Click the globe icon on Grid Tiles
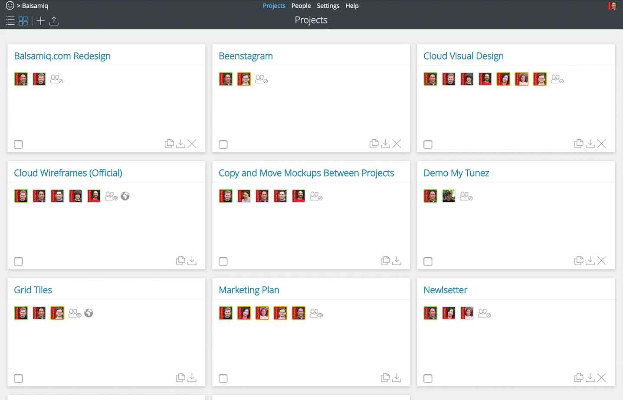The image size is (623, 400). pos(89,313)
